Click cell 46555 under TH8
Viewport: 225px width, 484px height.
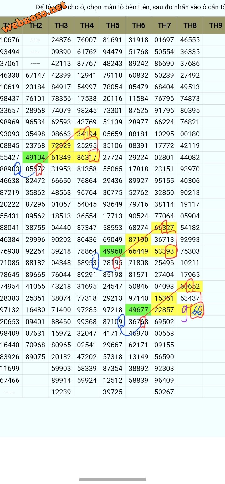click(x=190, y=40)
